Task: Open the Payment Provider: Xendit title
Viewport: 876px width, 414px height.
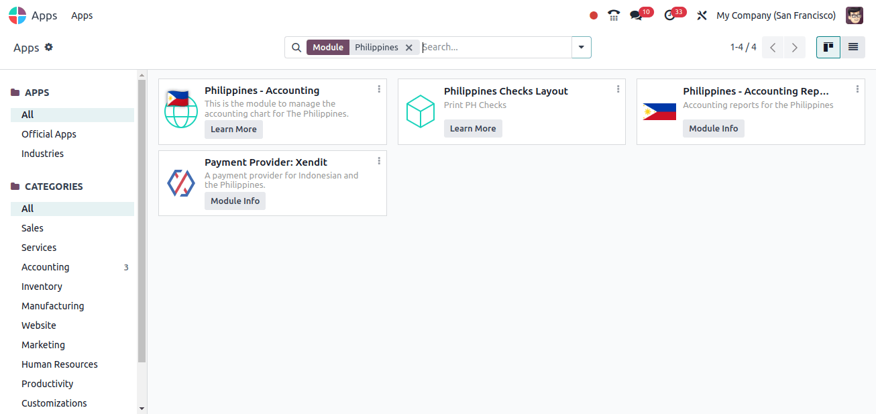Action: [266, 162]
